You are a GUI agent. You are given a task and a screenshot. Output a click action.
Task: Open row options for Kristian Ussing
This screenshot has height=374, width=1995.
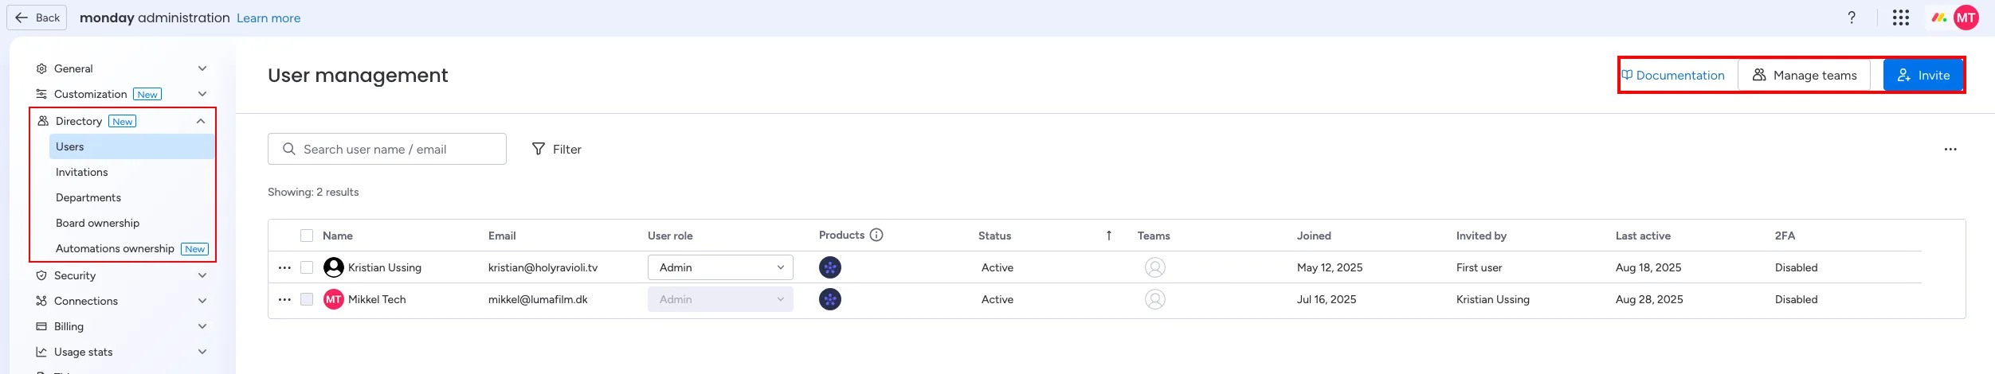point(284,267)
